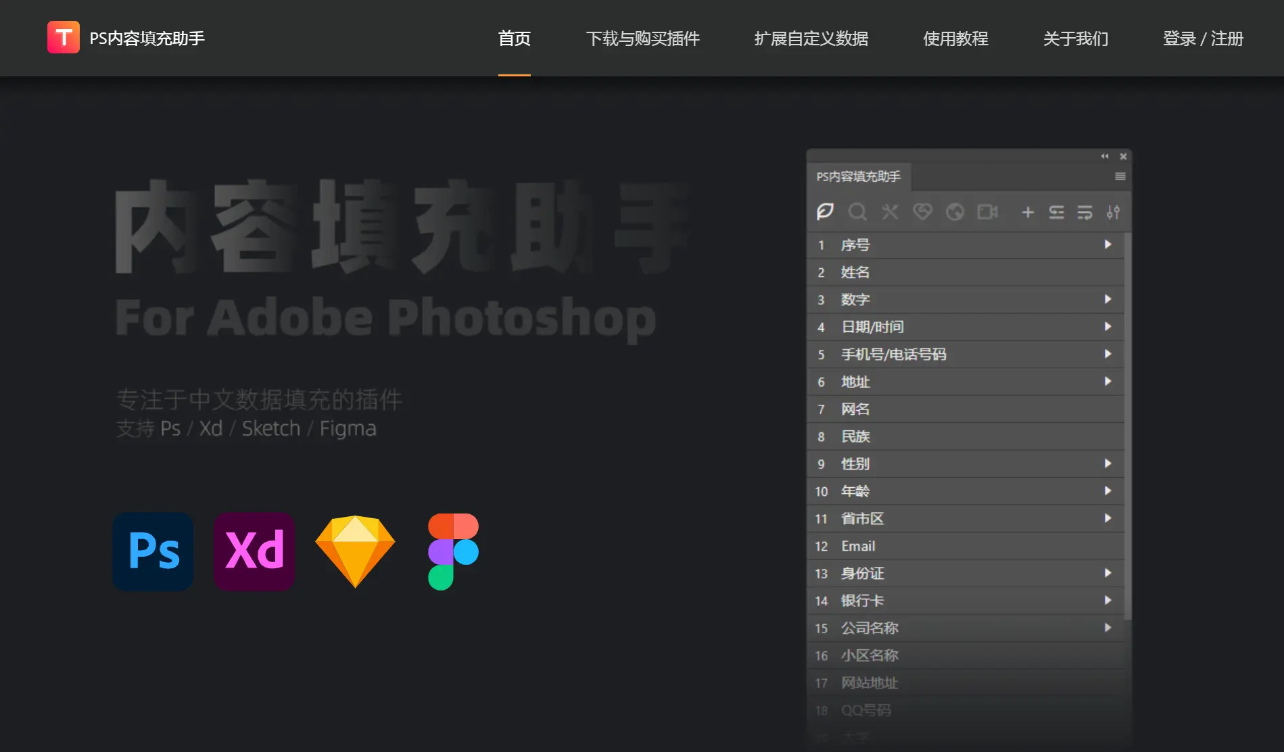
Task: Expand the 银行卡 submenu arrow
Action: (1108, 600)
